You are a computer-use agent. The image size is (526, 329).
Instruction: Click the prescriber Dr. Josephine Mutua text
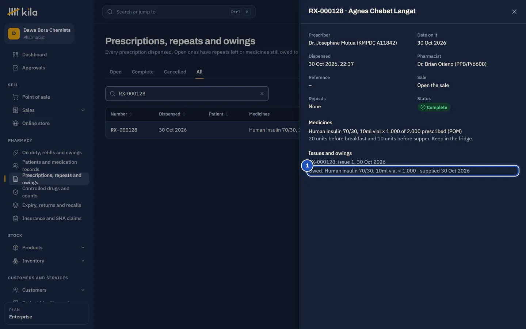[353, 43]
